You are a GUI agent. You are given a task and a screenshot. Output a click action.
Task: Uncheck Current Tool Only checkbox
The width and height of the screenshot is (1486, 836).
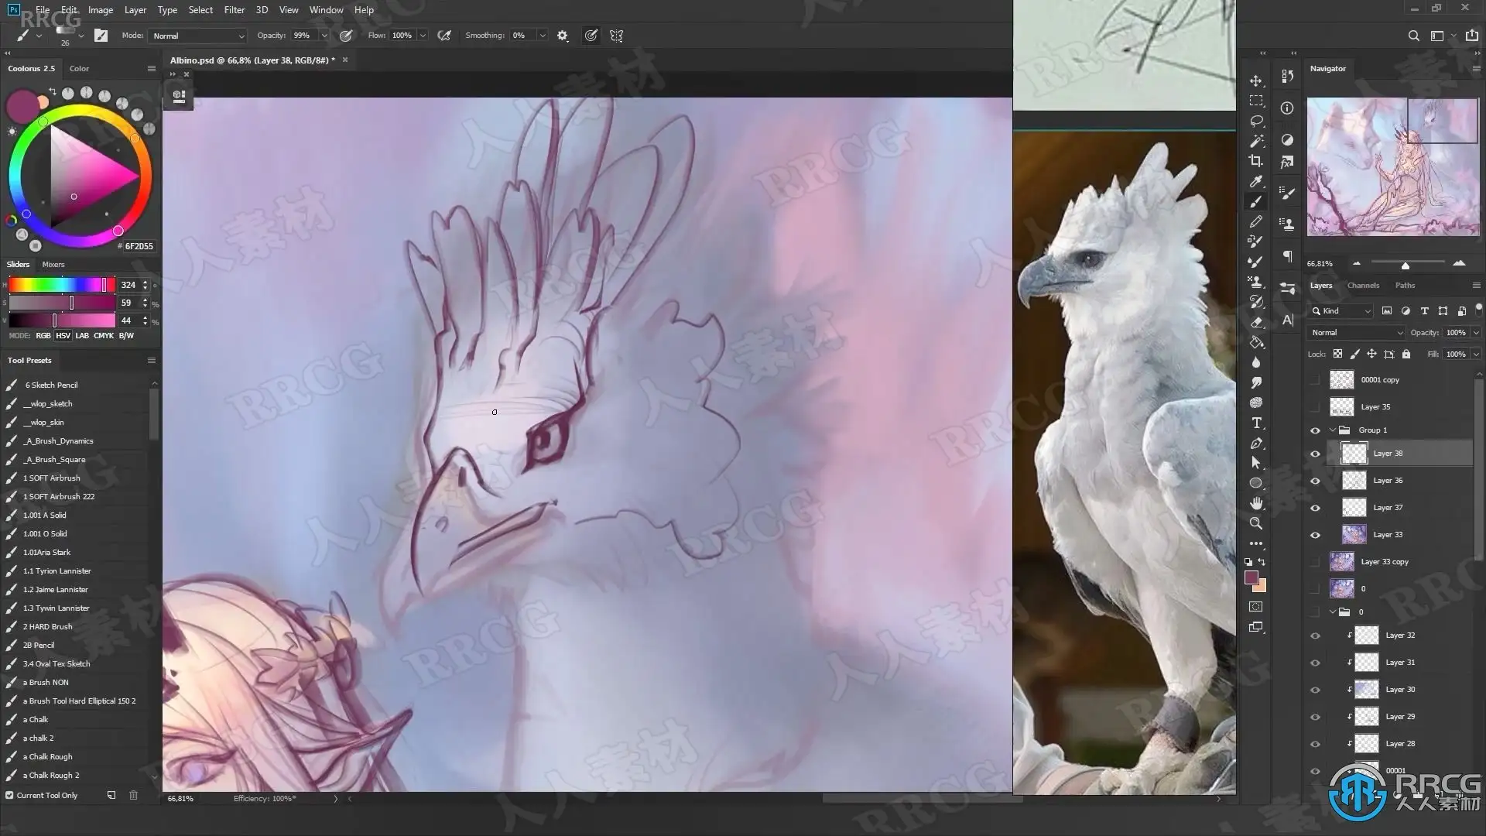point(9,795)
